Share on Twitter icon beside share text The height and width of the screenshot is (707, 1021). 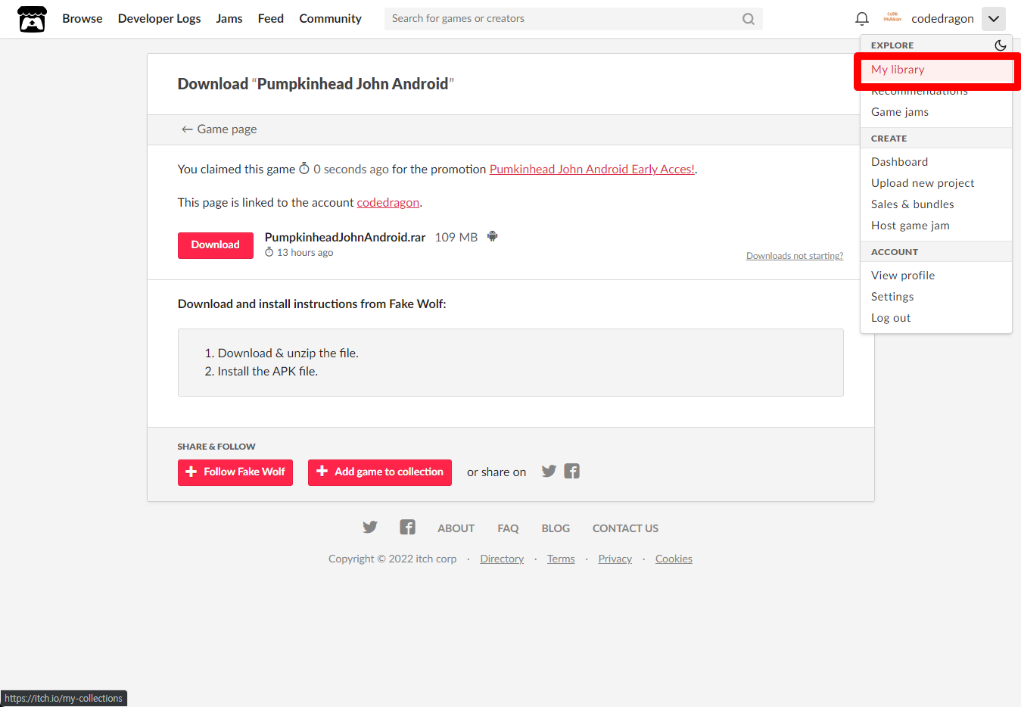click(549, 472)
